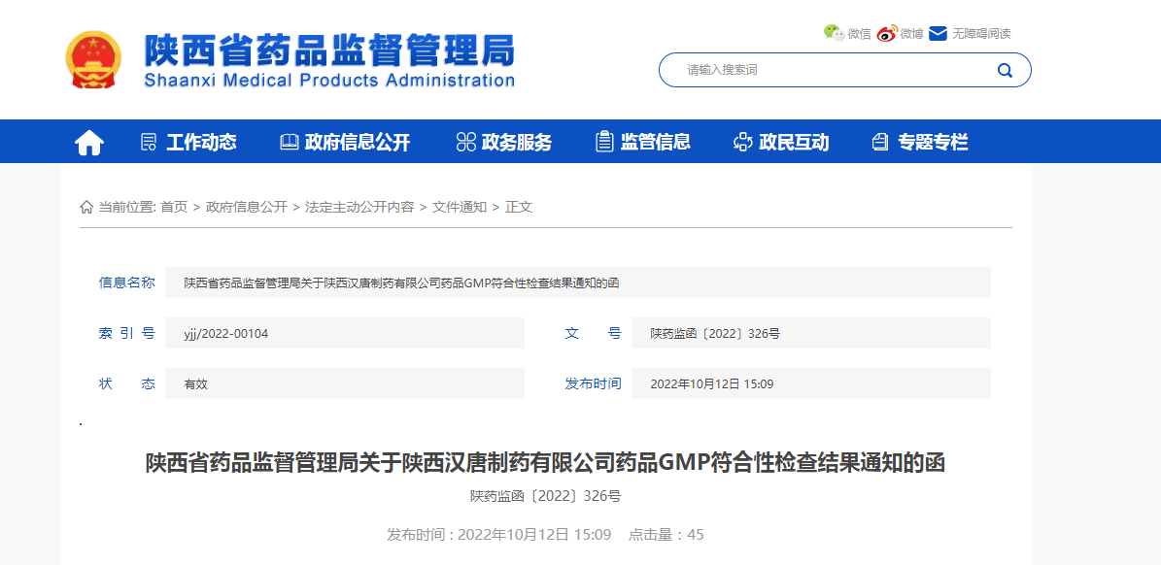Click the 信息名称 label
This screenshot has width=1161, height=565.
click(127, 282)
